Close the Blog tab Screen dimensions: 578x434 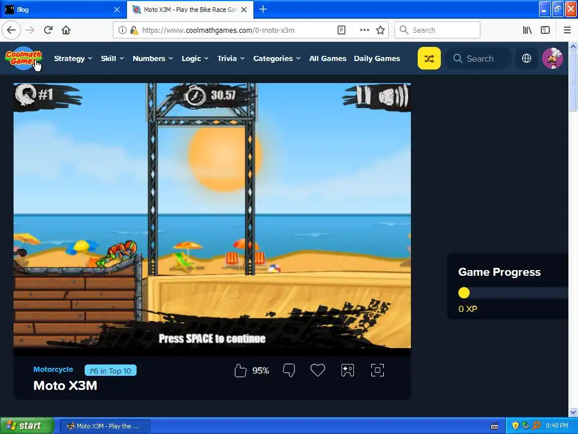pos(117,10)
